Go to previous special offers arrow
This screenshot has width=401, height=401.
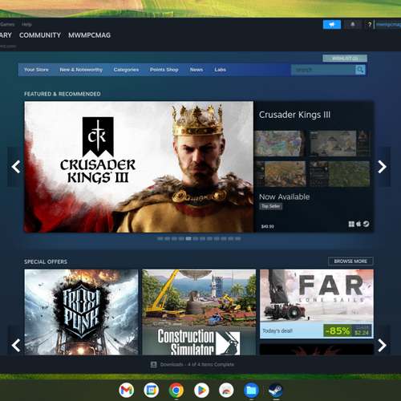pos(16,345)
